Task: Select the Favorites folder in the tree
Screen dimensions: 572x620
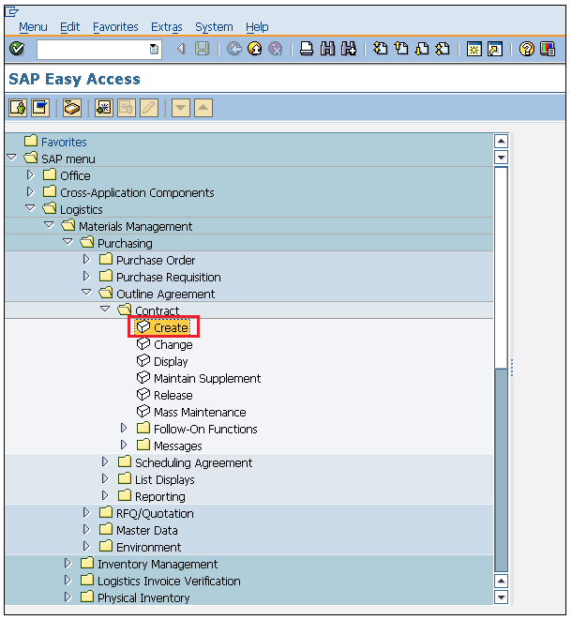Action: point(64,142)
